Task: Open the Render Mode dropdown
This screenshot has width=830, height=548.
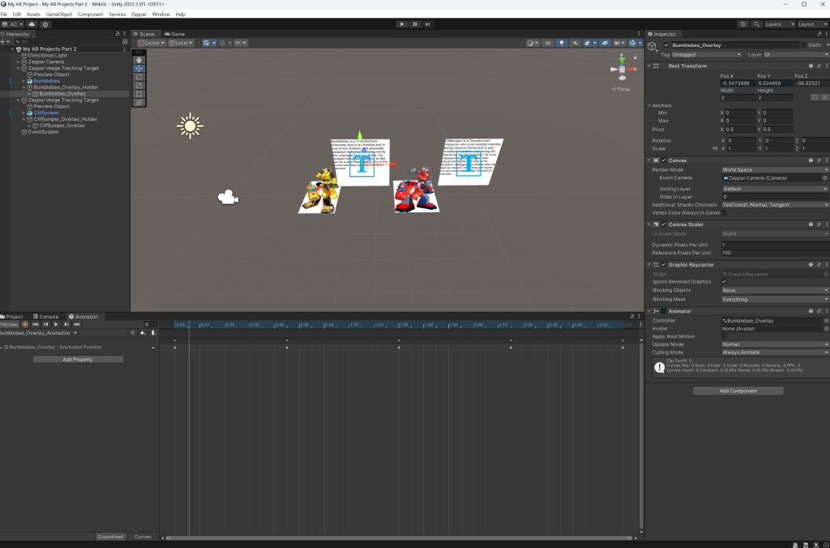Action: tap(774, 169)
